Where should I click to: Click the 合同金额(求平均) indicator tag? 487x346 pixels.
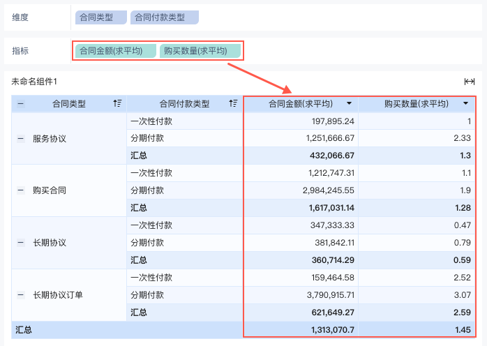click(114, 51)
